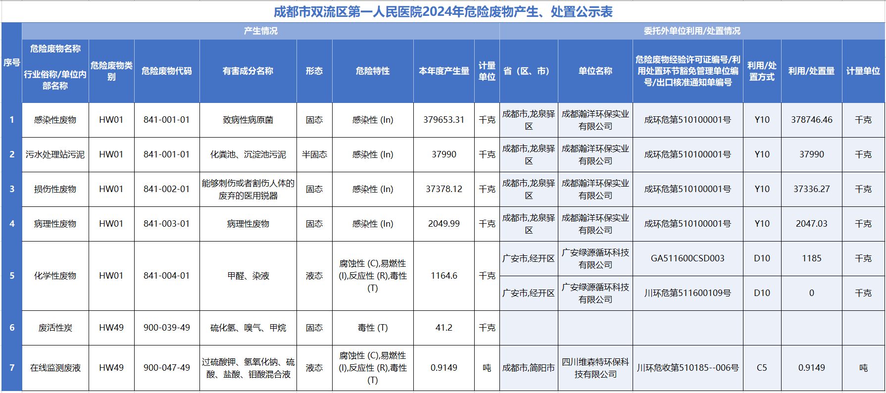Screen dimensions: 886x393
Task: Select the 硫化氢、嗅气、甲烷 cell
Action: (248, 328)
